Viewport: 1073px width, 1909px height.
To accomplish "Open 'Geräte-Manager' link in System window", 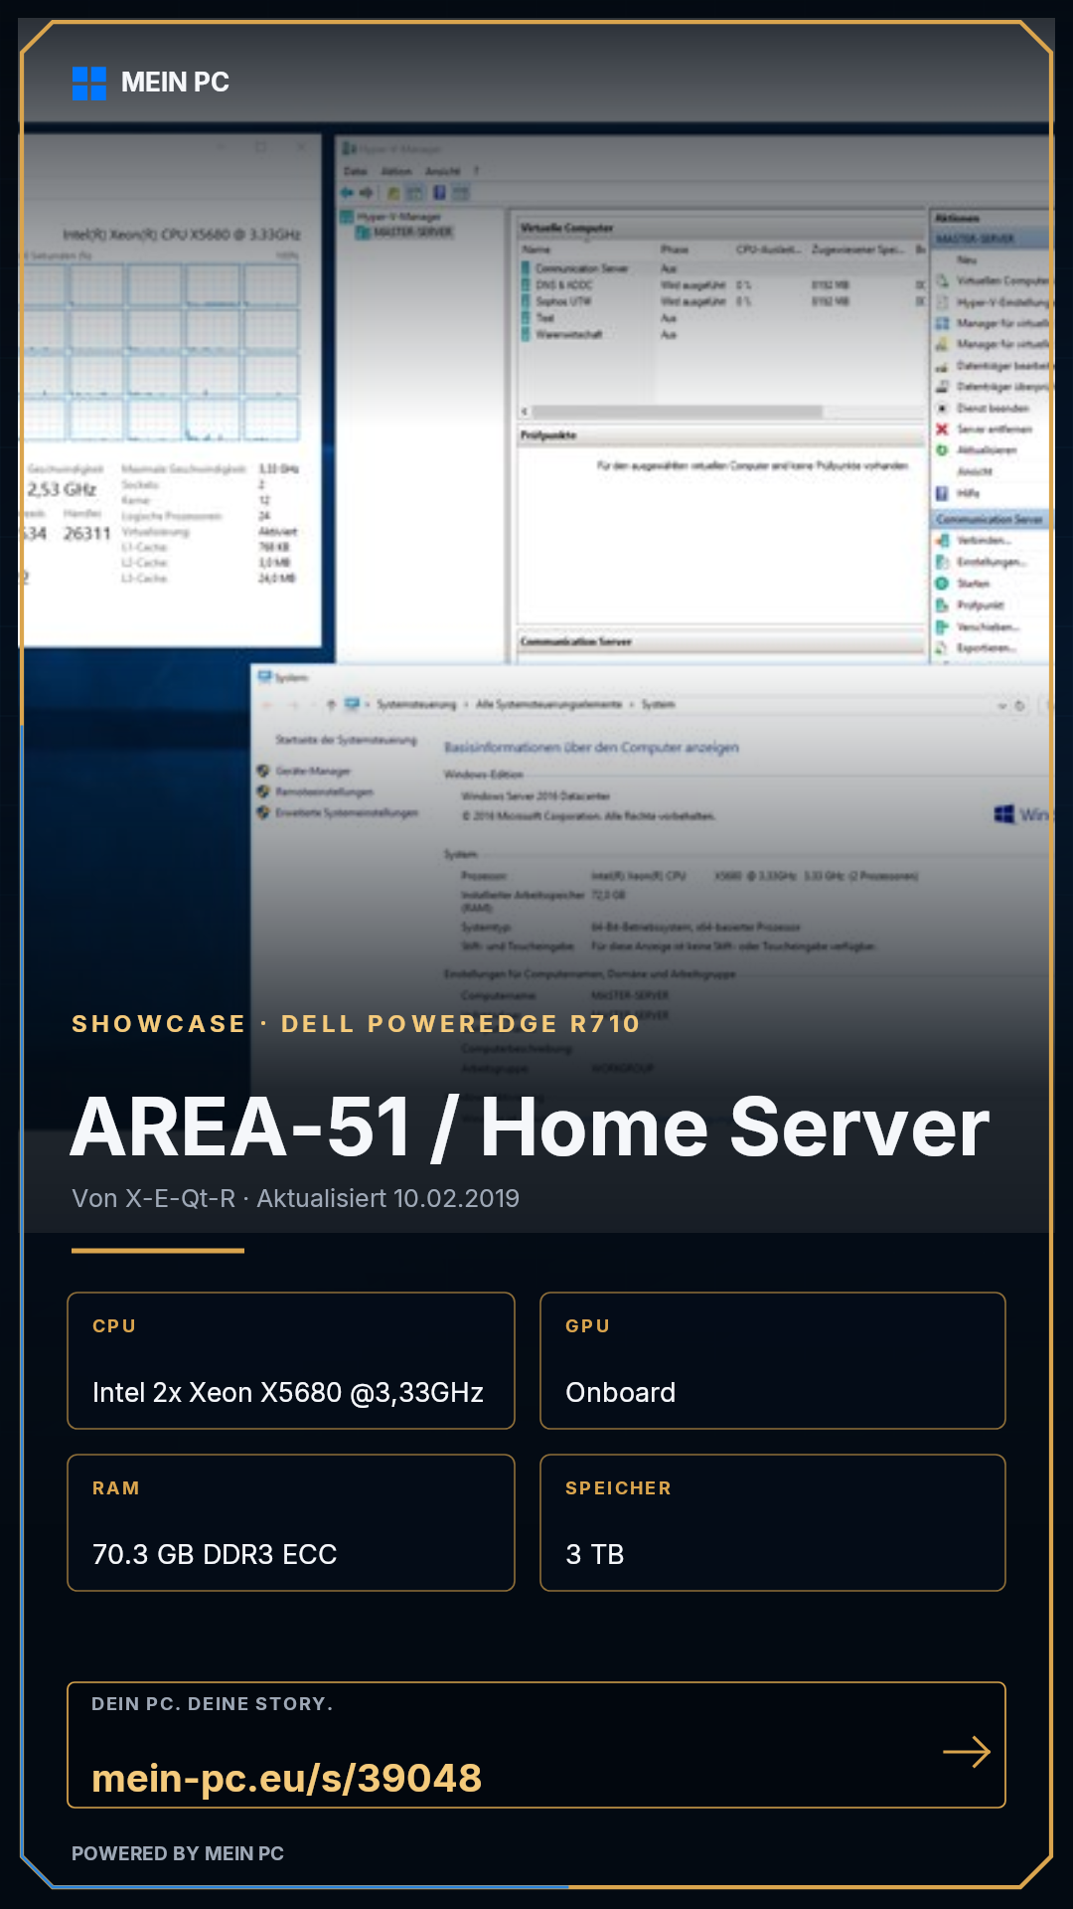I will [x=313, y=772].
